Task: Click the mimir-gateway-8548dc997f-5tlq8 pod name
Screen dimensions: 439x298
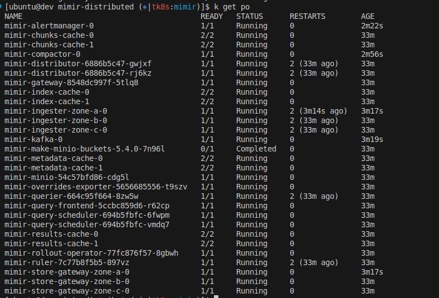Action: click(71, 82)
